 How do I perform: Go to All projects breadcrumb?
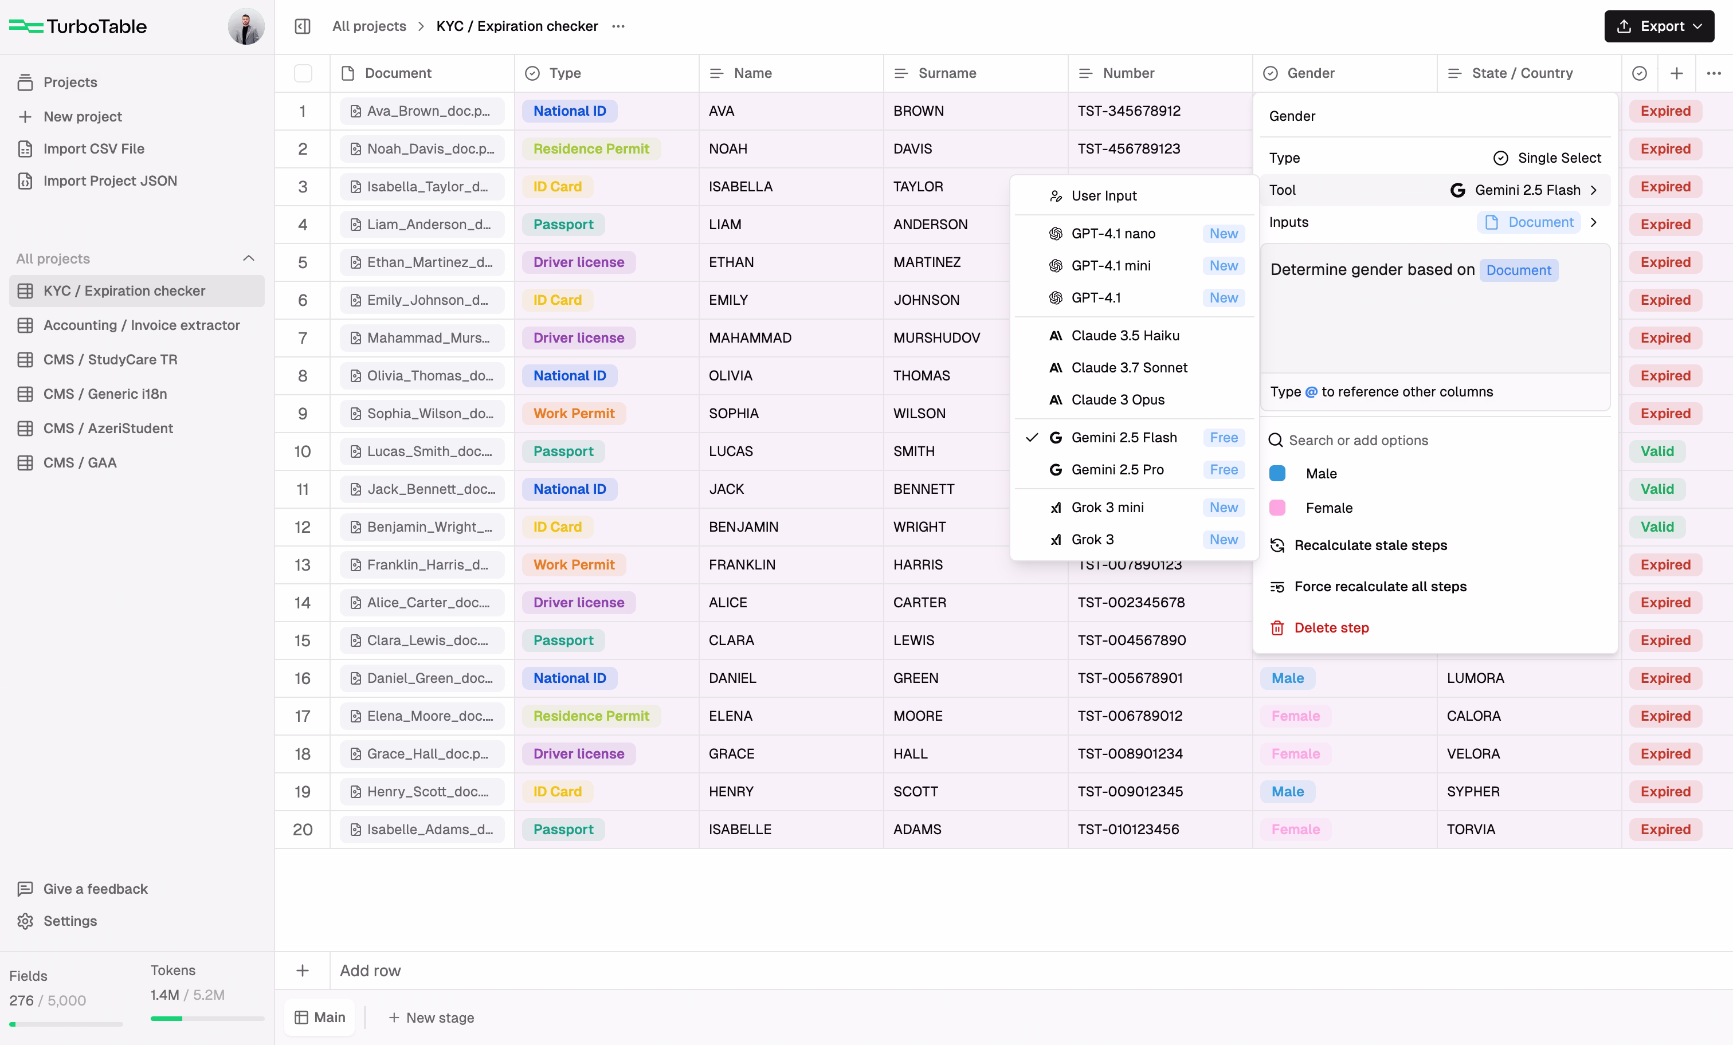click(369, 26)
